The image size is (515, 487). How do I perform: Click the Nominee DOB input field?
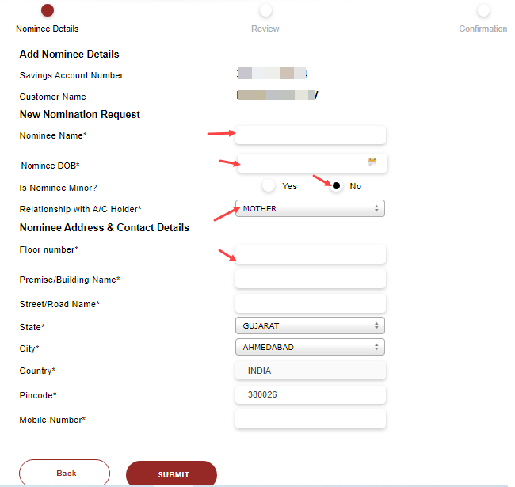tap(312, 163)
